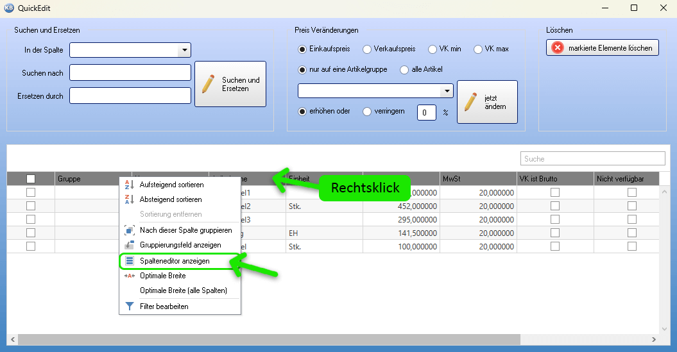Click the Optimale Breite icon
The image size is (677, 352).
coord(129,276)
